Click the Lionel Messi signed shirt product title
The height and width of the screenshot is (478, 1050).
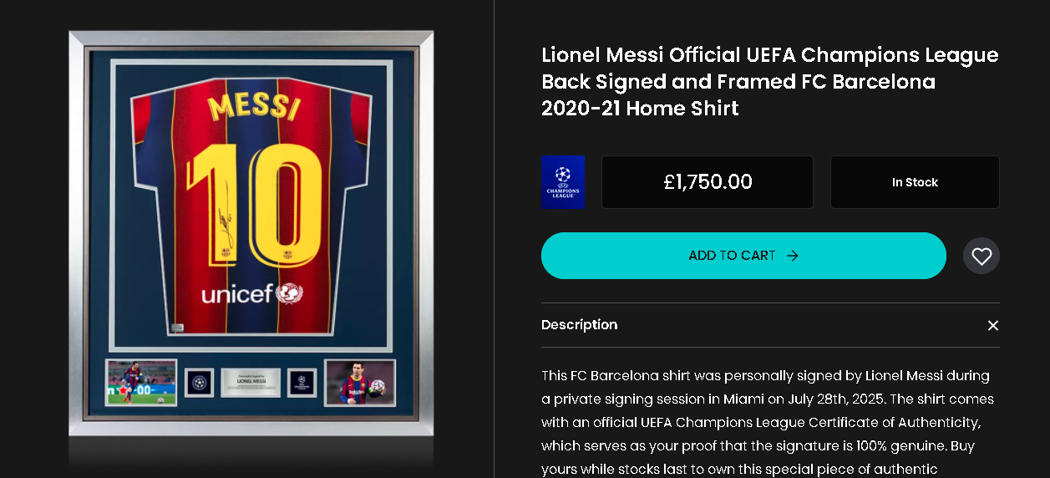(x=770, y=82)
